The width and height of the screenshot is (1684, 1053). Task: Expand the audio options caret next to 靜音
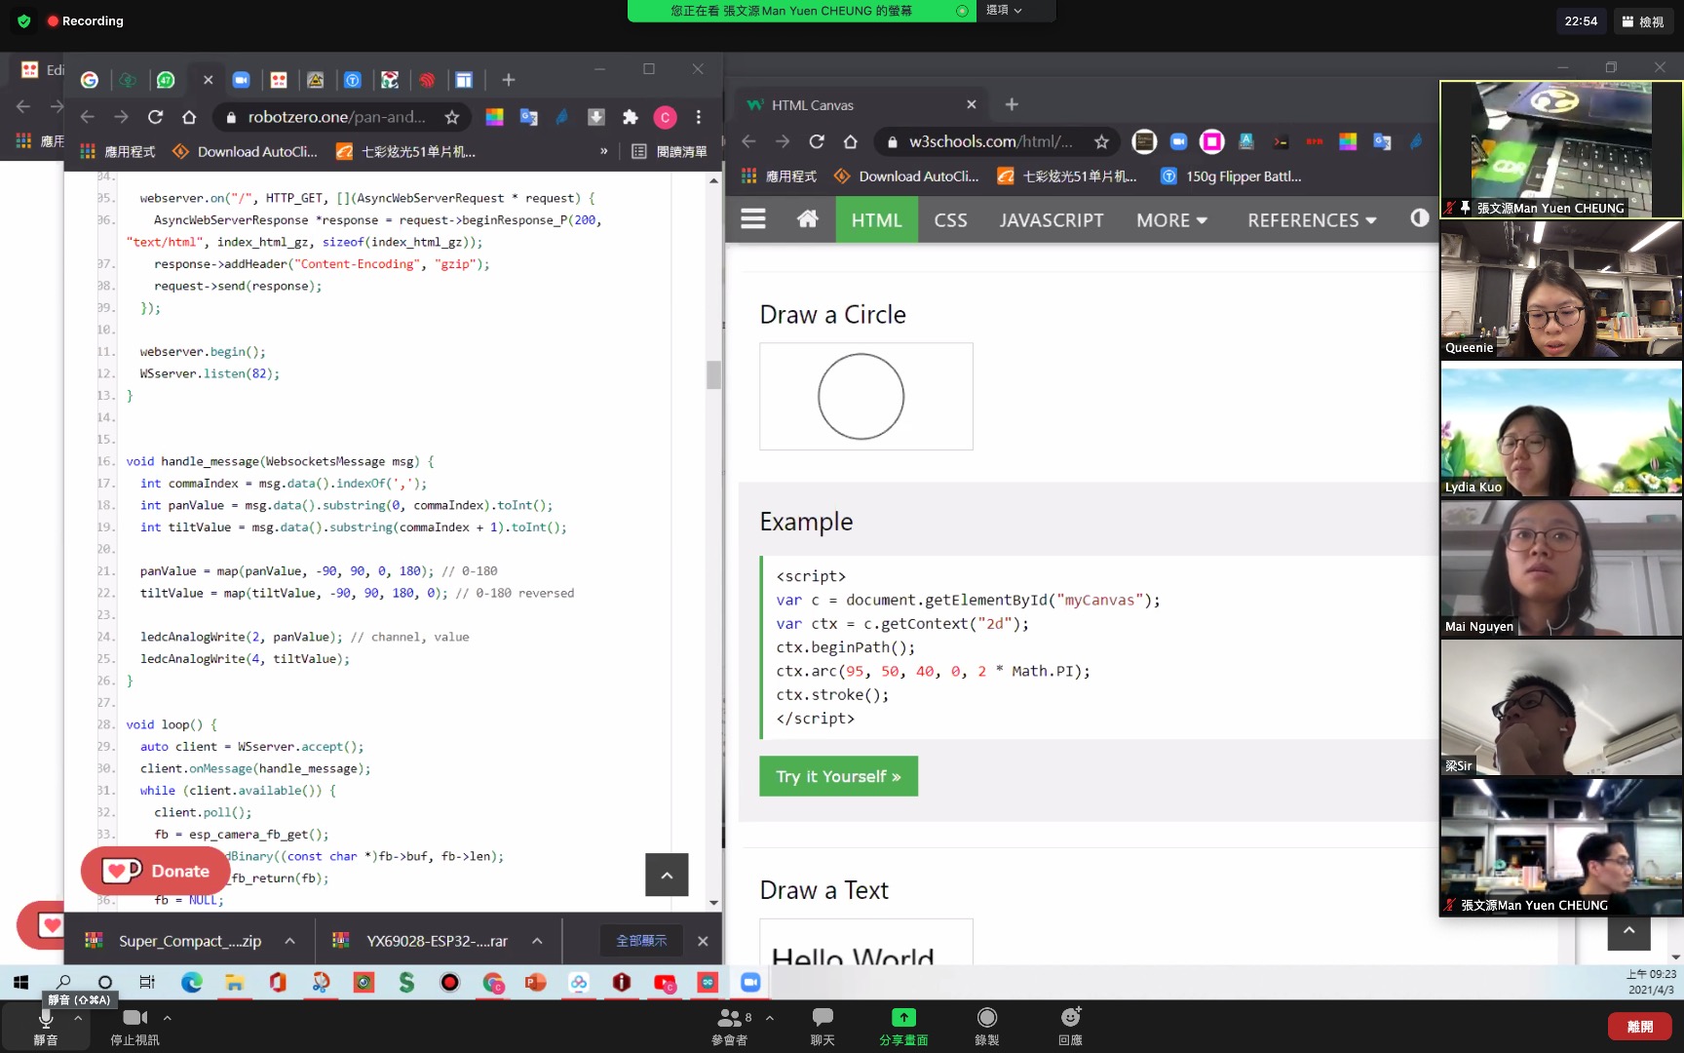point(78,1018)
